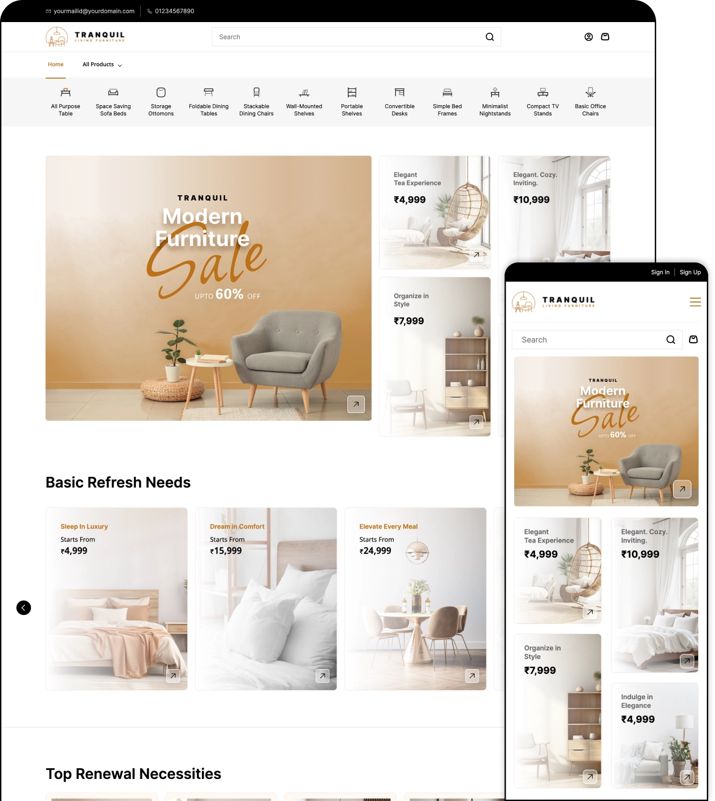Click the desktop search magnifier icon
Screen dimensions: 715x801
click(x=490, y=37)
